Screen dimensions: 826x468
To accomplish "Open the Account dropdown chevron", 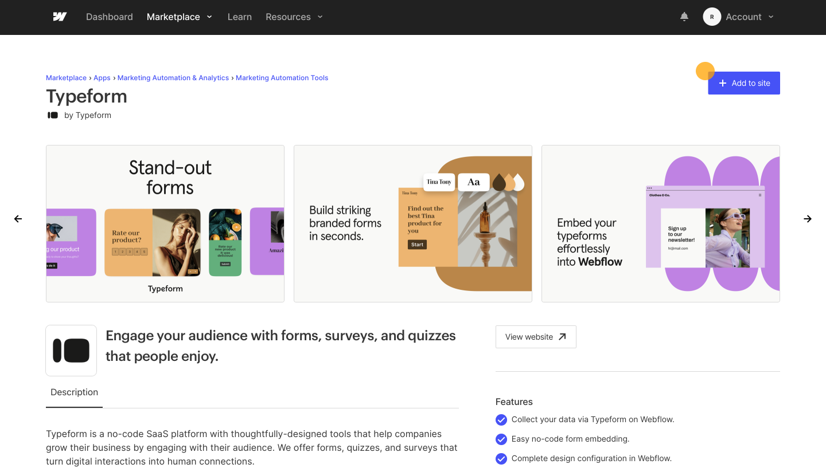I will tap(771, 17).
